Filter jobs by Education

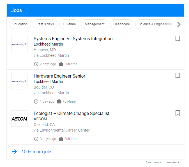pyautogui.click(x=20, y=24)
